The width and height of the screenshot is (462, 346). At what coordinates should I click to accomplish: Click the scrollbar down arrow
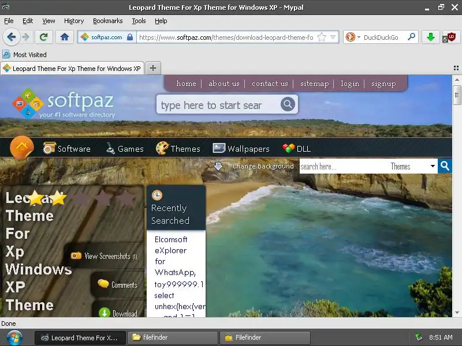457,313
